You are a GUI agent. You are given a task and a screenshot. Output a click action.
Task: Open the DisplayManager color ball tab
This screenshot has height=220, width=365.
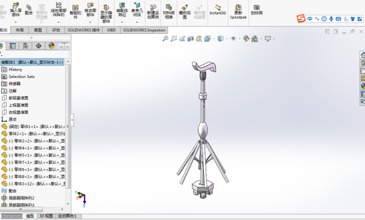pyautogui.click(x=51, y=46)
